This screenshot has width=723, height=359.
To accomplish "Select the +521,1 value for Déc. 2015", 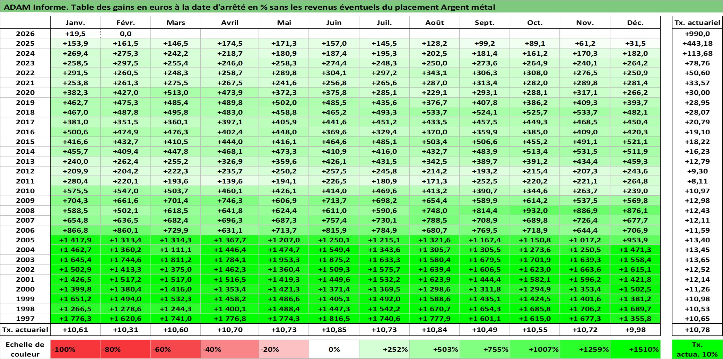I will pos(635,142).
